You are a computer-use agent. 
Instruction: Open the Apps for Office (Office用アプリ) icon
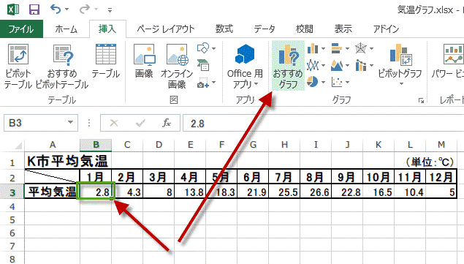(245, 66)
